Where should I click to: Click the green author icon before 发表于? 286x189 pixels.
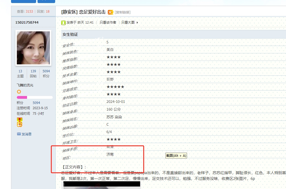[63, 23]
